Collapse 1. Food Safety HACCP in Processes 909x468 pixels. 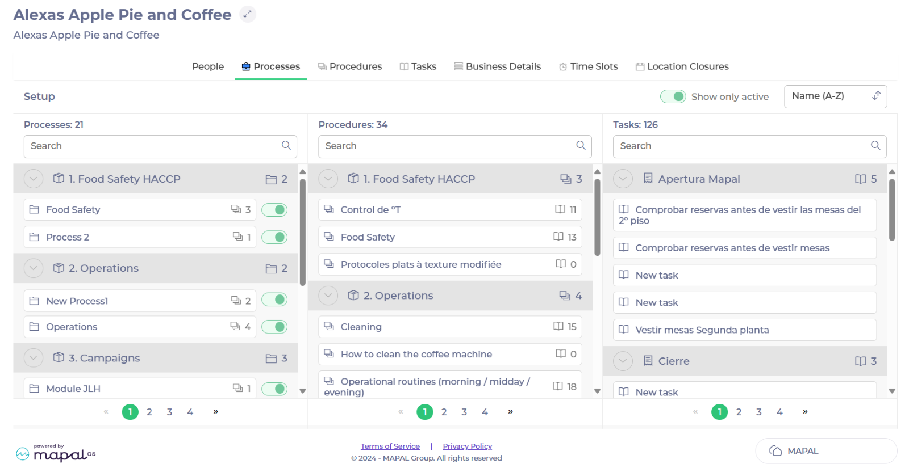(x=34, y=179)
